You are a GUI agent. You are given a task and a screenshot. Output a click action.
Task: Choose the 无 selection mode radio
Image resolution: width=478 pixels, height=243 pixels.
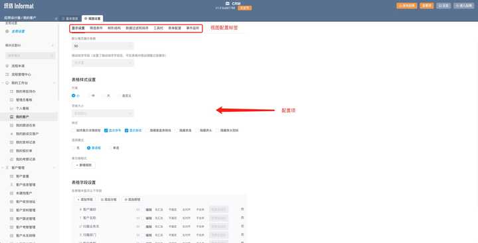74,148
